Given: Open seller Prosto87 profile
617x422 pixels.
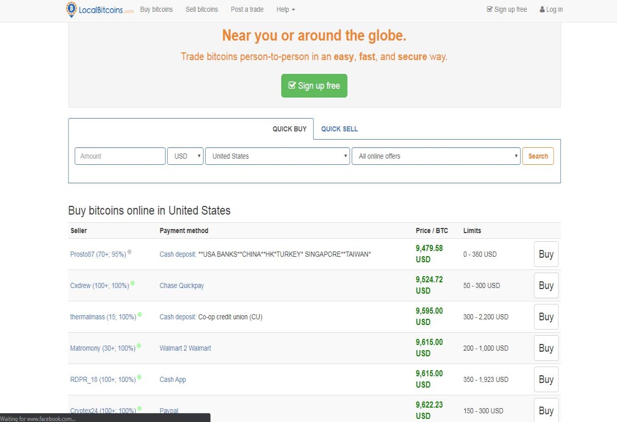Looking at the screenshot, I should (98, 254).
